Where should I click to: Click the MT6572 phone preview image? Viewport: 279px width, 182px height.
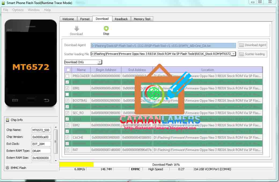tap(31, 63)
